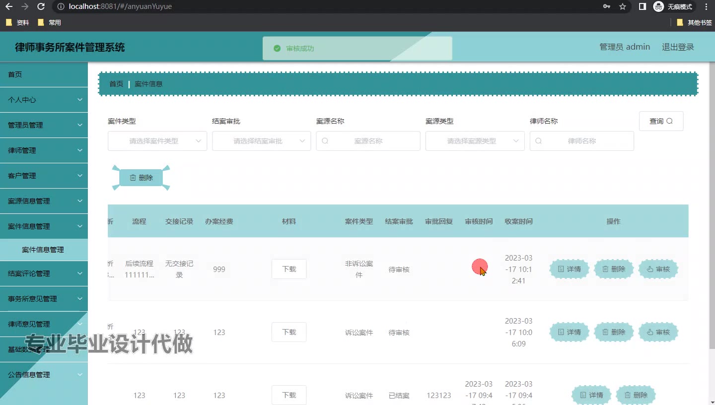Click the search icon in 律师名称 field

point(539,141)
